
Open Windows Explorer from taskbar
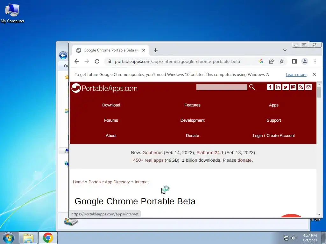(28, 238)
